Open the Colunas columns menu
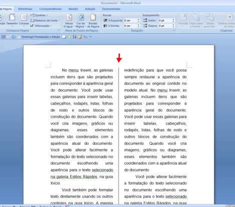The height and width of the screenshot is (207, 235). pos(24,20)
